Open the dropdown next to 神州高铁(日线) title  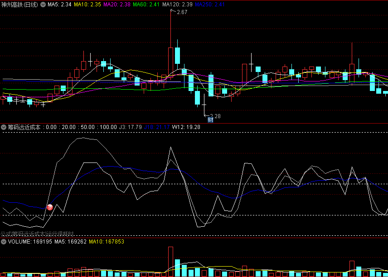(43, 5)
